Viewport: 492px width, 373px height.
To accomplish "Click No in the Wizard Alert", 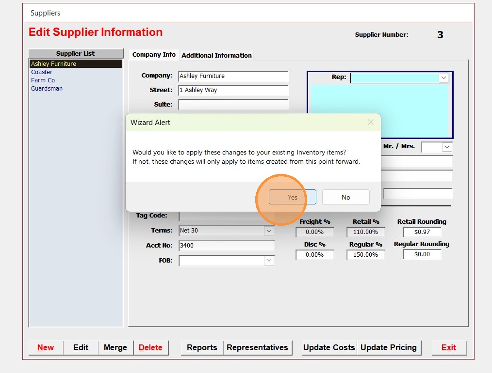I will [x=345, y=197].
